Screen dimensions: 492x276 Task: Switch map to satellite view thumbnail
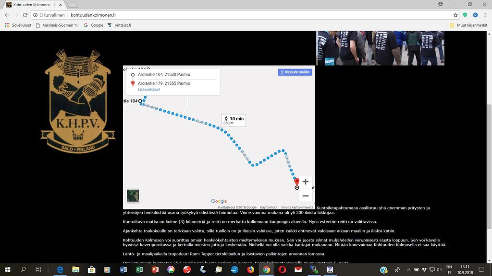tap(133, 195)
